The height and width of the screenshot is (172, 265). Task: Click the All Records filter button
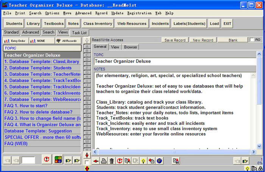click(68, 41)
